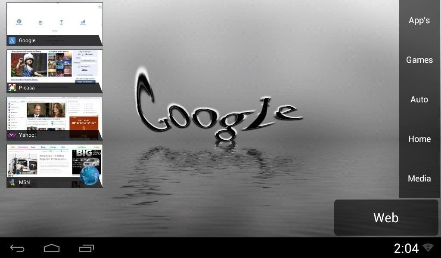441x258 pixels.
Task: Click the Google bookmark label text
Action: tap(27, 40)
